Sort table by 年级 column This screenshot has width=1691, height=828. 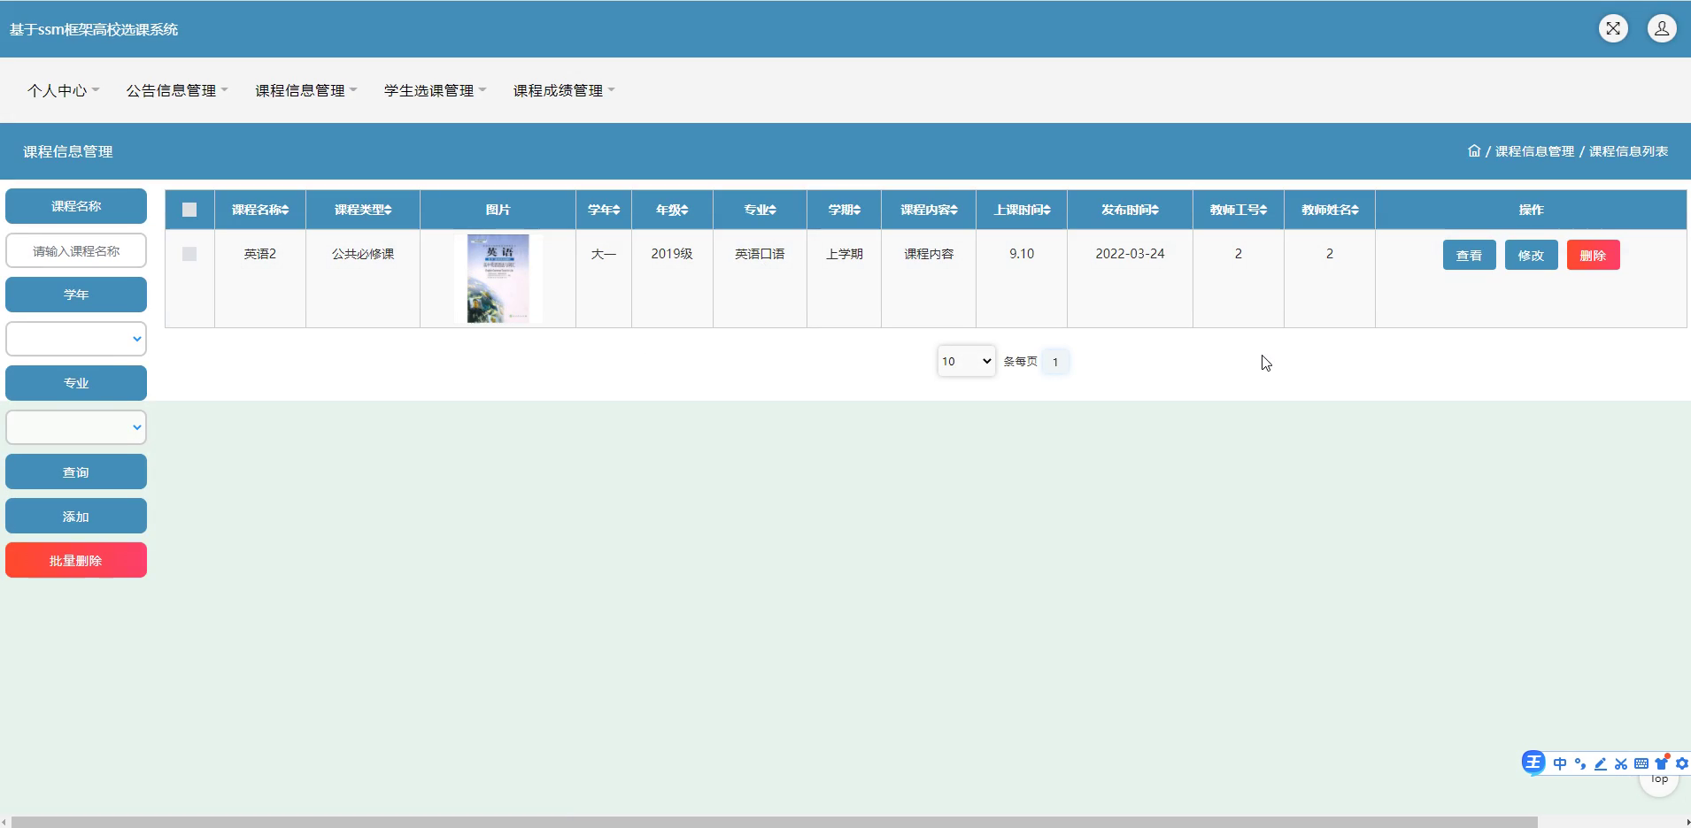[672, 210]
